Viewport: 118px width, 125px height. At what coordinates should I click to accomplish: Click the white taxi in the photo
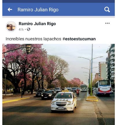point(64,101)
